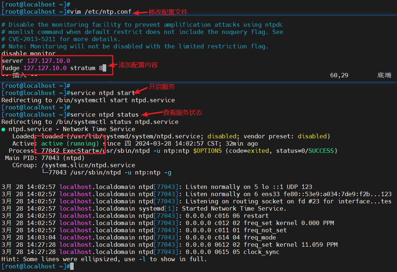
Task: Click 'Redirecting to /bin/systemctl status ntpd.service' line
Action: (x=90, y=122)
